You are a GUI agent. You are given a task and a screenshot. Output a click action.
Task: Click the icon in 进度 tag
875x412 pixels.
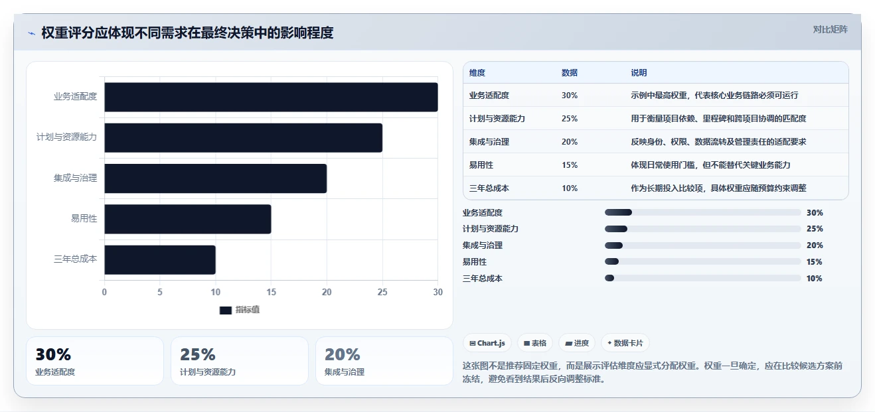click(568, 344)
